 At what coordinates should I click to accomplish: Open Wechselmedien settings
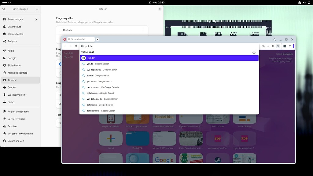[x=20, y=95]
